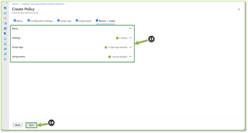Open the Troubleshooting tools icon
Screen dimensions: 248x133
tap(5, 59)
